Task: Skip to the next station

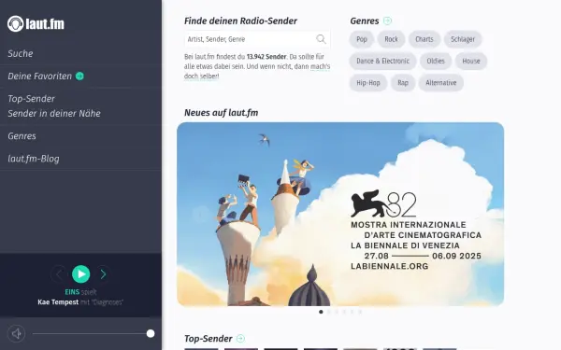Action: point(103,273)
